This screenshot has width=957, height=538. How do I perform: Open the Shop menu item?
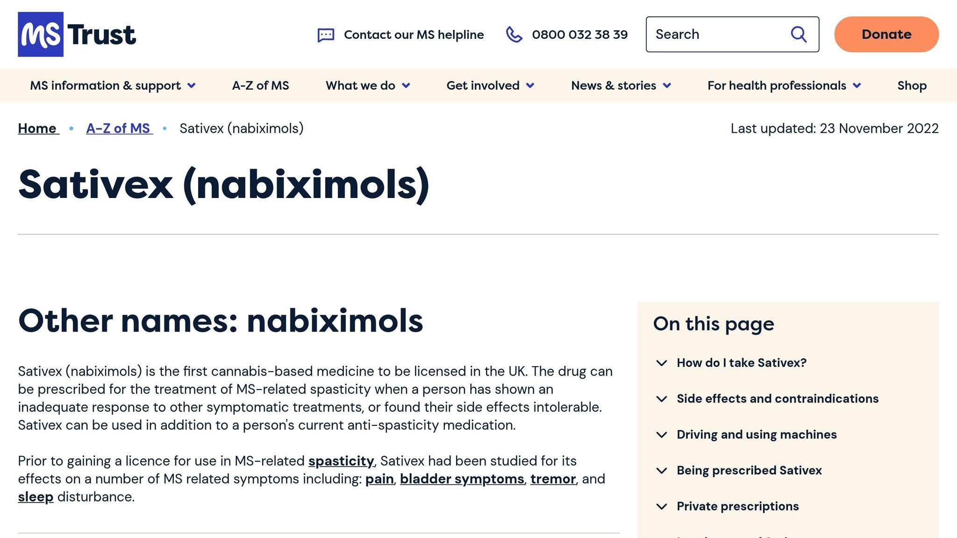coord(912,85)
